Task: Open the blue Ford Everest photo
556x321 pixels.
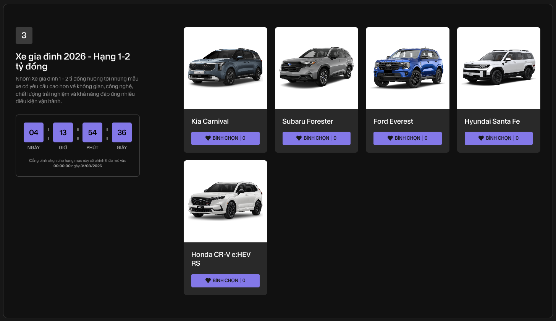Action: 407,68
